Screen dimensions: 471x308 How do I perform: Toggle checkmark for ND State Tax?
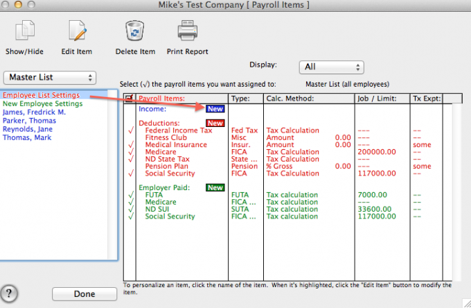[131, 159]
